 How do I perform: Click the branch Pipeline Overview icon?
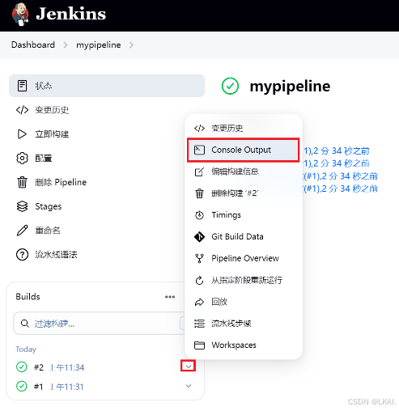click(x=199, y=258)
